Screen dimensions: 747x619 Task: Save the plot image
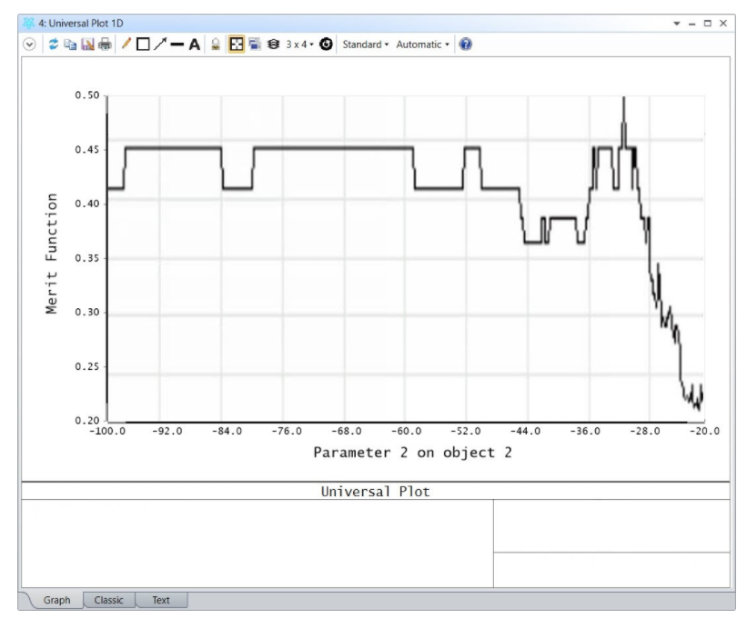(87, 45)
